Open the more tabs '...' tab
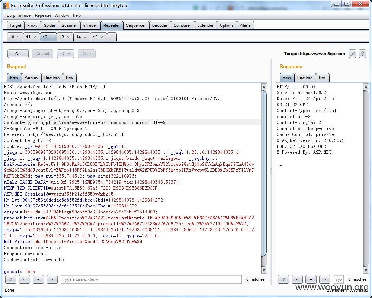This screenshot has width=372, height=298. 112,37
